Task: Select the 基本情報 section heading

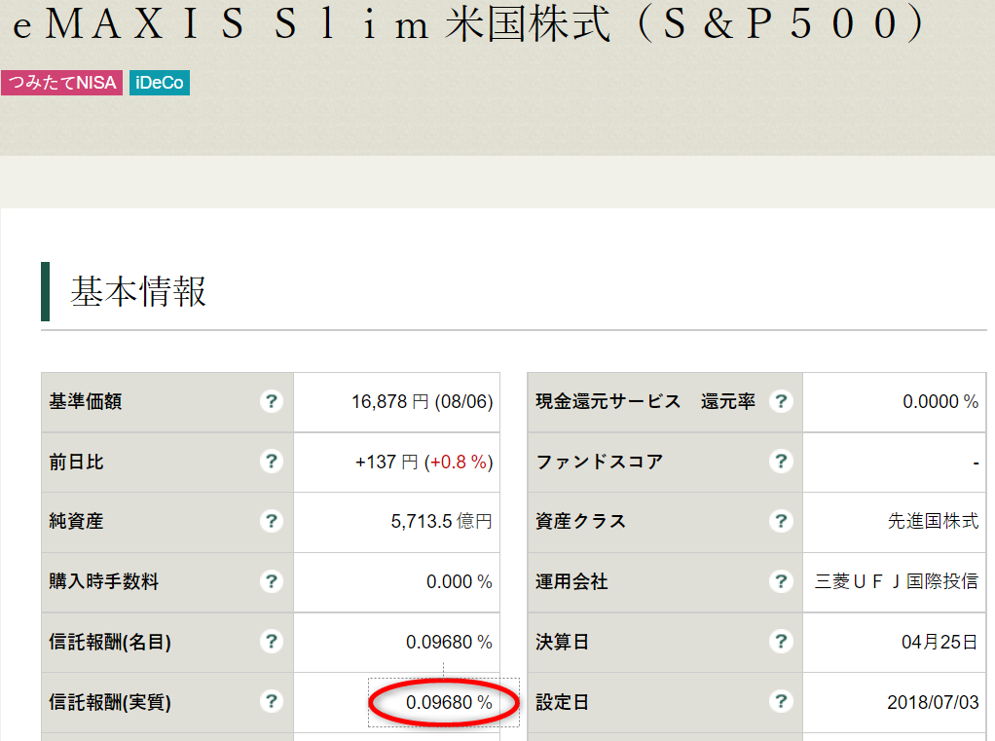Action: (x=138, y=291)
